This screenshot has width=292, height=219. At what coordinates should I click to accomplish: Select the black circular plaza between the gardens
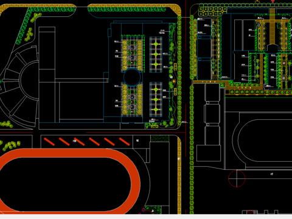(132, 77)
